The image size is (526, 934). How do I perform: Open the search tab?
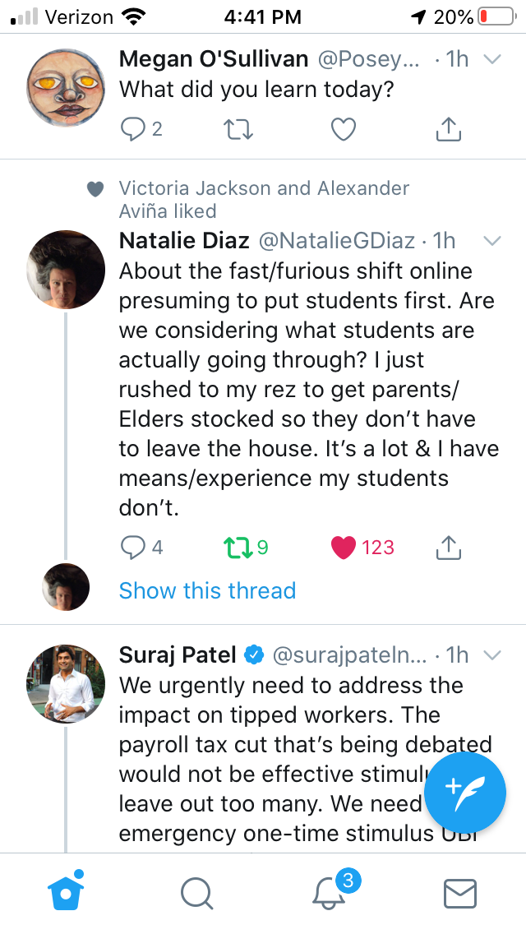196,892
